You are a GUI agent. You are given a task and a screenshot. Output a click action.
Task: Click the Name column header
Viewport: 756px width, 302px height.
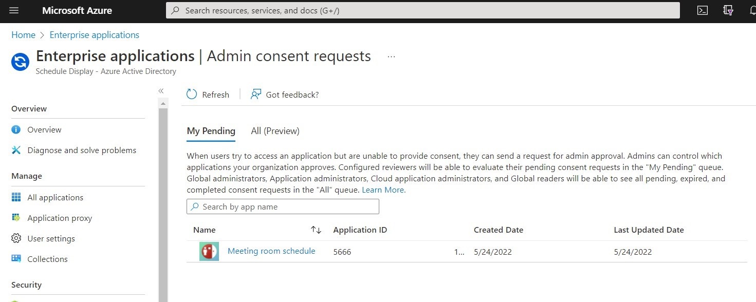(205, 230)
